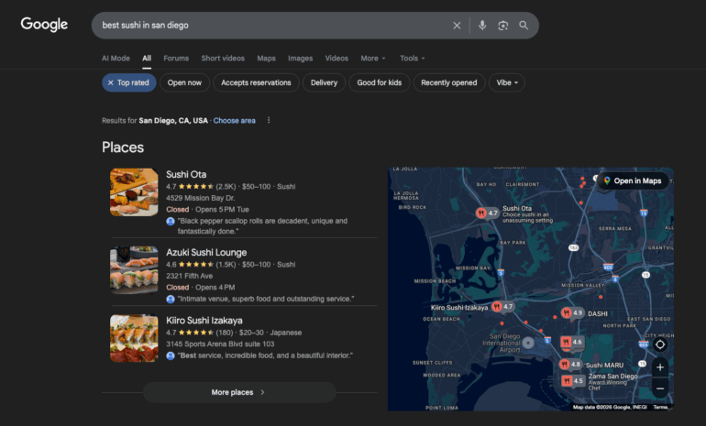This screenshot has height=426, width=706.
Task: Open the Sushi Ota food thumbnail
Action: (x=134, y=191)
